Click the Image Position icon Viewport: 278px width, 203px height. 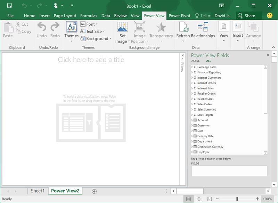140,27
